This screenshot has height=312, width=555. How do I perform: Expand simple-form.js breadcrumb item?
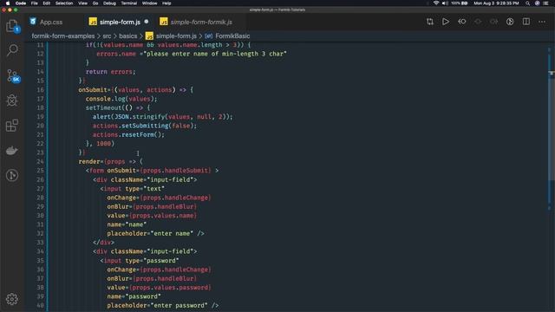pos(171,36)
